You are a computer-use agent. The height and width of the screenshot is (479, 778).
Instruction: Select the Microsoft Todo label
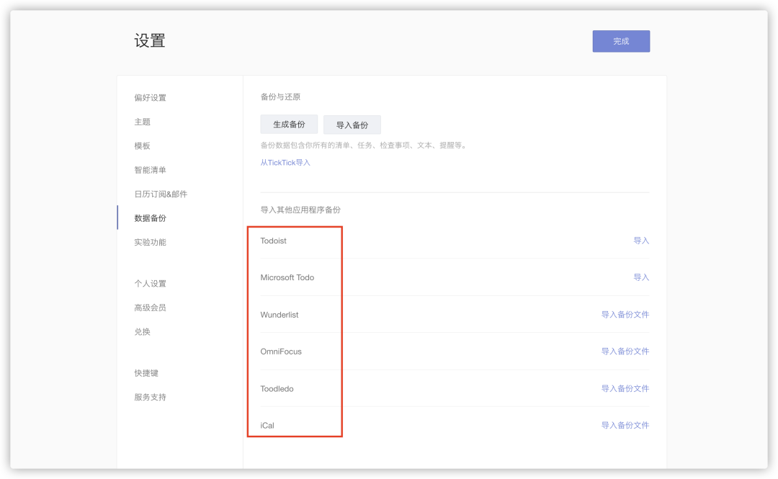tap(287, 277)
